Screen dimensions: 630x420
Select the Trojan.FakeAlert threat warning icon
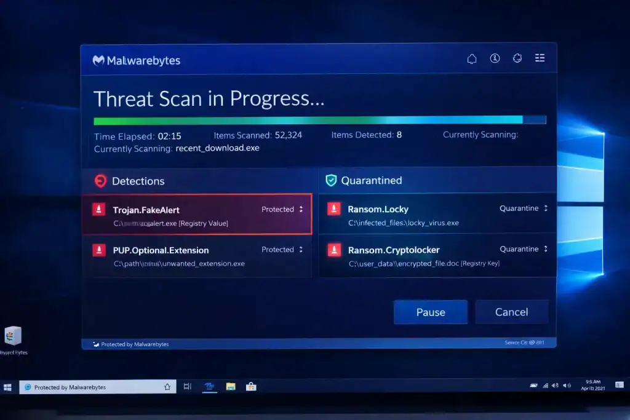[99, 210]
